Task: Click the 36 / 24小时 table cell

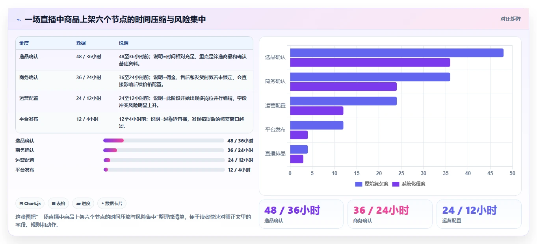Action: pyautogui.click(x=89, y=78)
